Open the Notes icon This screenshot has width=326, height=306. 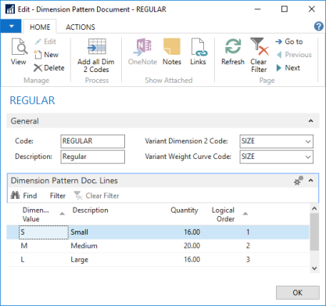point(172,52)
